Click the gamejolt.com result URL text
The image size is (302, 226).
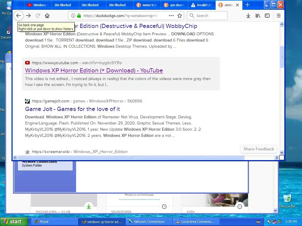[x=87, y=101]
